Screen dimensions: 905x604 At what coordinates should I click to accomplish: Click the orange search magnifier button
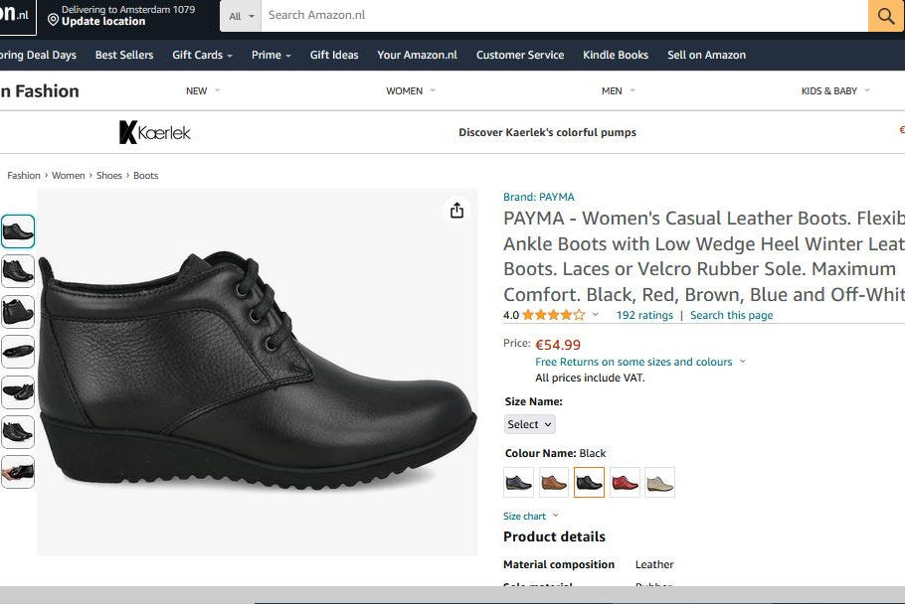(x=885, y=16)
